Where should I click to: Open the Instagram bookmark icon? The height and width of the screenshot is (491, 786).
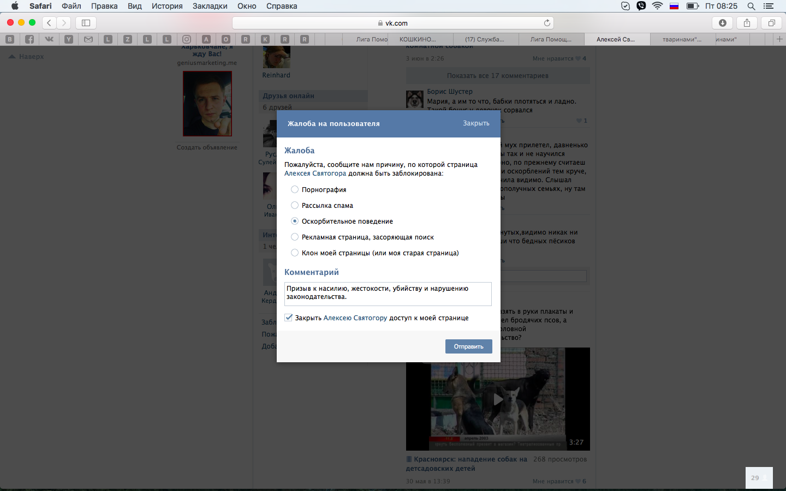187,39
